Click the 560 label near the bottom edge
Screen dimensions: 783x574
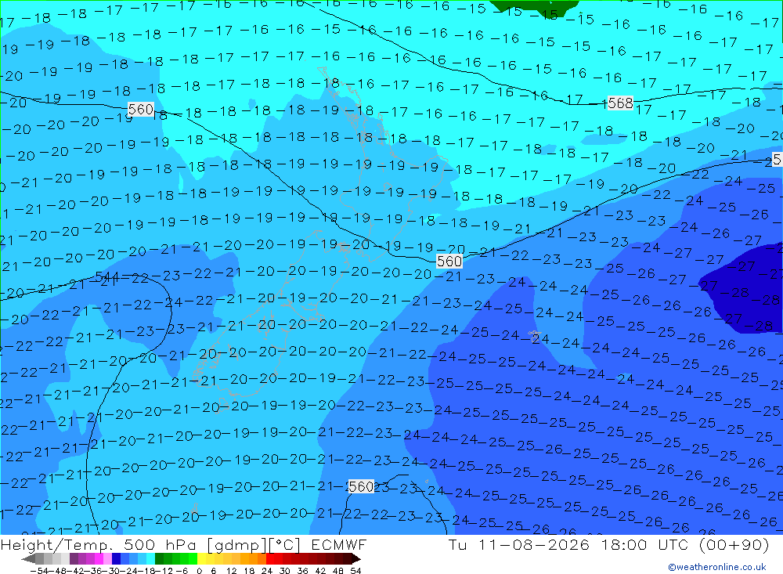361,486
